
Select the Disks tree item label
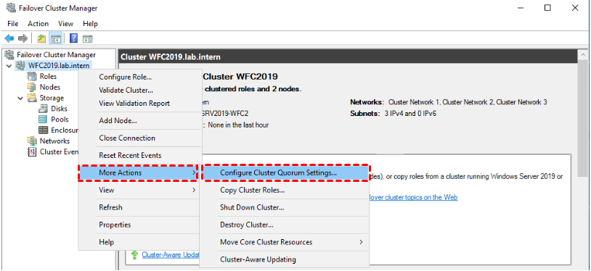click(x=60, y=109)
